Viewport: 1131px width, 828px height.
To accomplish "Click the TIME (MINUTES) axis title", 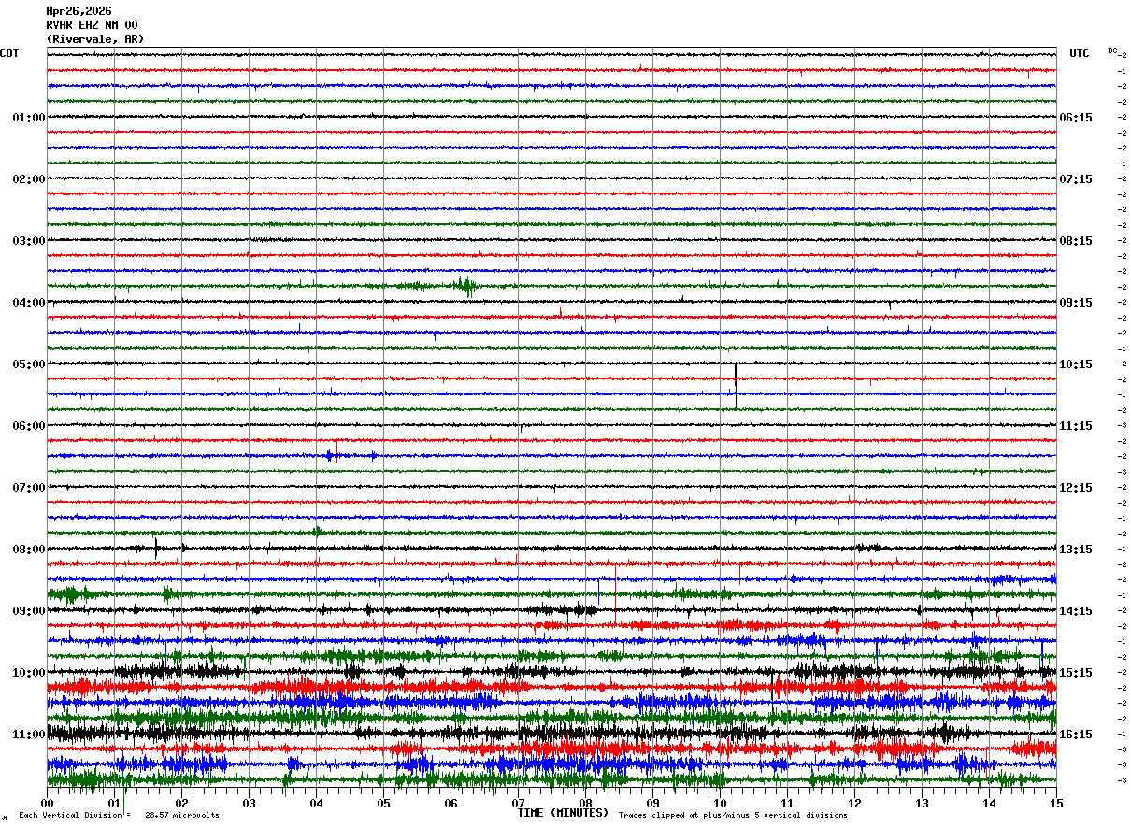I will pyautogui.click(x=563, y=813).
